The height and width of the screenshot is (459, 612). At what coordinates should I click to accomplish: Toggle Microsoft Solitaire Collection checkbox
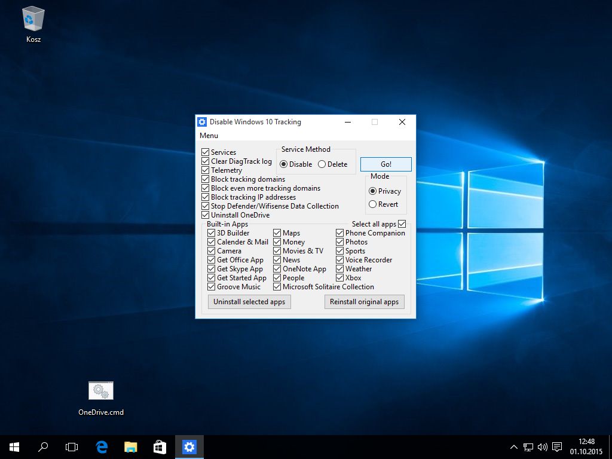coord(277,286)
